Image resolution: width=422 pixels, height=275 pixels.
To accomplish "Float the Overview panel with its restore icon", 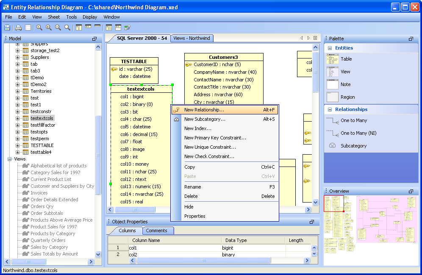I will (411, 192).
